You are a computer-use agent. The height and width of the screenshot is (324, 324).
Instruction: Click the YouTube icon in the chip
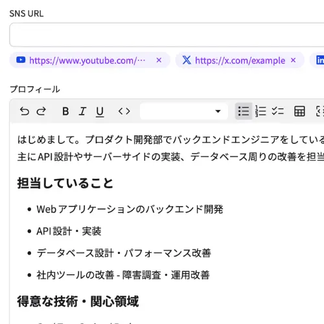click(x=21, y=60)
